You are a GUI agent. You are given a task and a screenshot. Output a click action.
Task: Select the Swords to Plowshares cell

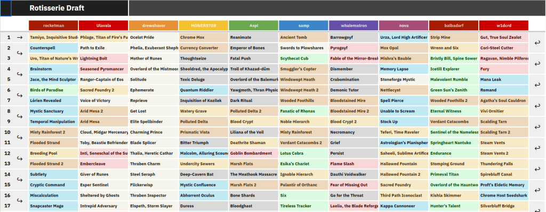[x=303, y=48]
